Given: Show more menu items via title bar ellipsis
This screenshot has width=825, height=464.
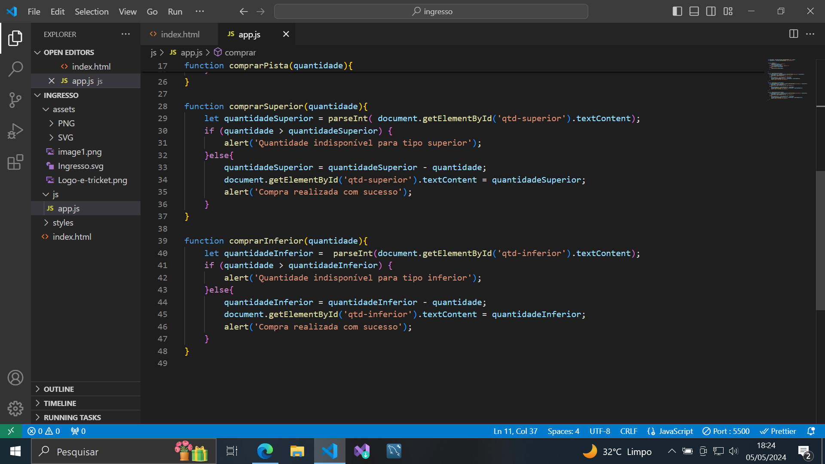Looking at the screenshot, I should tap(200, 12).
